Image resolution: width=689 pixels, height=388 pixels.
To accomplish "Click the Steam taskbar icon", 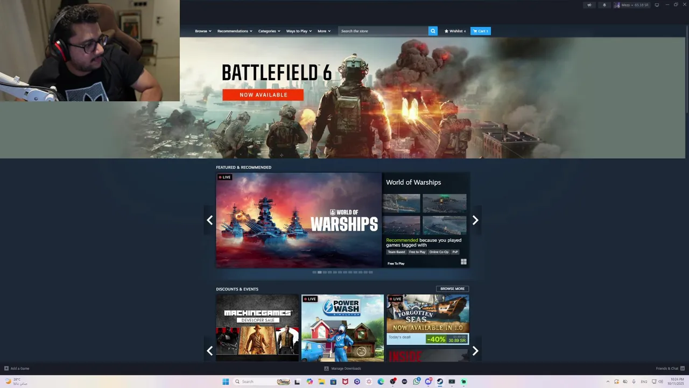I will click(x=440, y=382).
